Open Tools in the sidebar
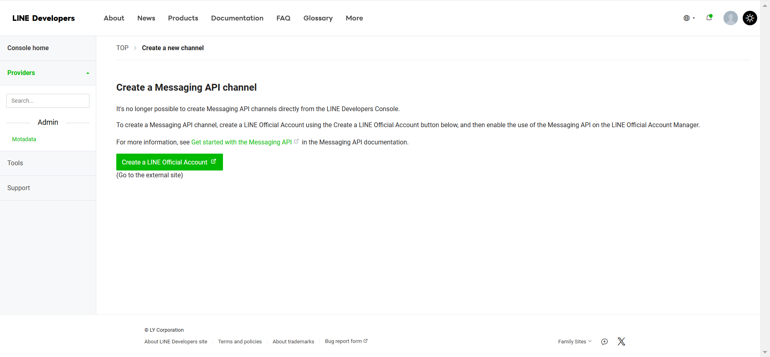The width and height of the screenshot is (770, 357). (x=15, y=163)
